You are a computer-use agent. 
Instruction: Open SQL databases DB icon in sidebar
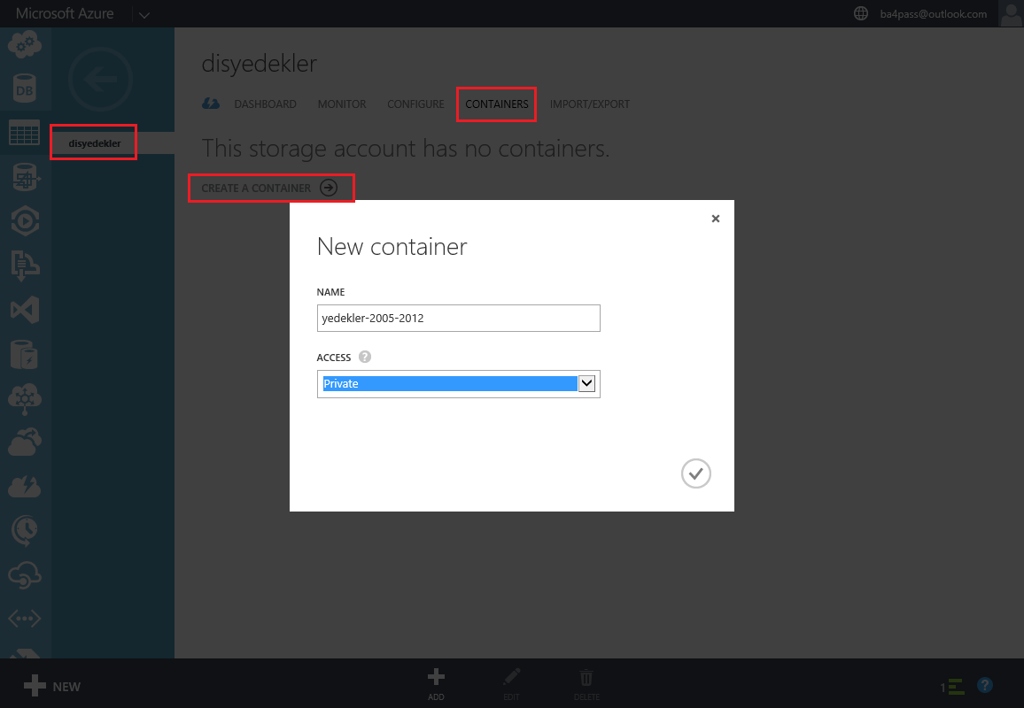(x=25, y=89)
